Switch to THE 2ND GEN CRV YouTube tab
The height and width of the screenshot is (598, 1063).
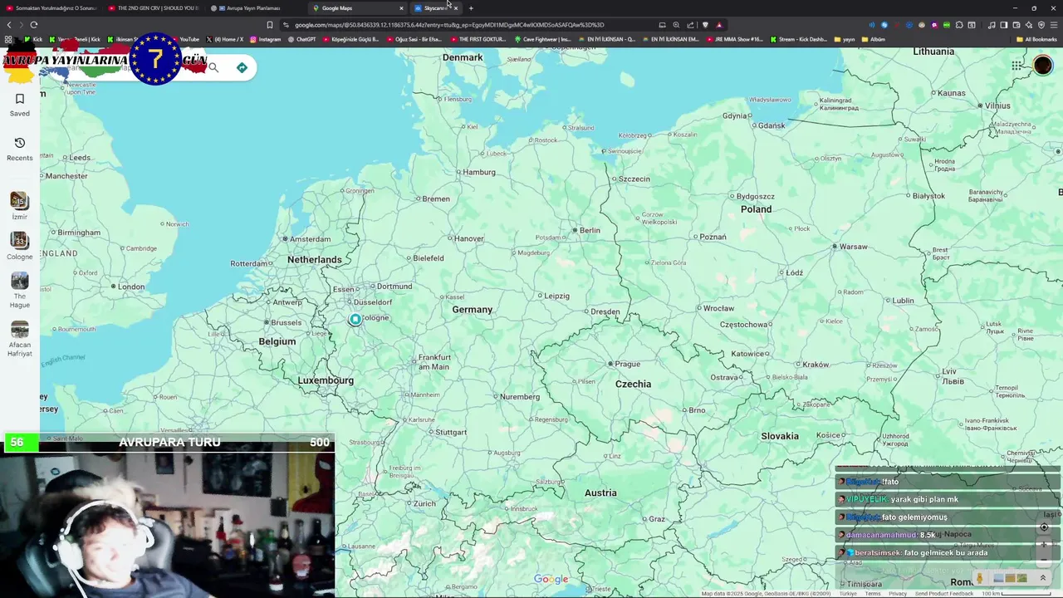[154, 8]
